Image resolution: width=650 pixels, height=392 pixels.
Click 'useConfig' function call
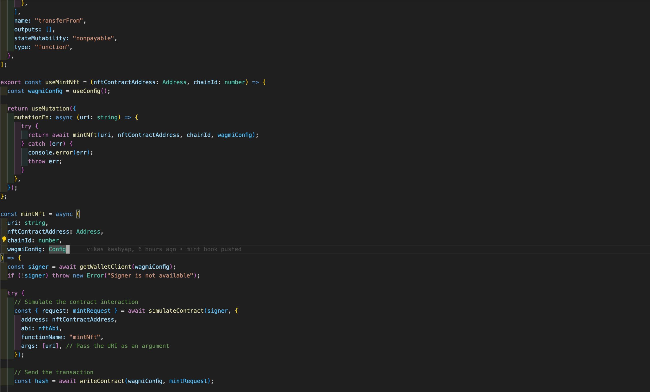click(x=87, y=91)
